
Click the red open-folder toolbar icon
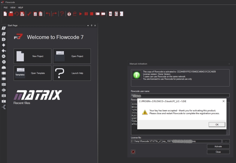coord(11,14)
